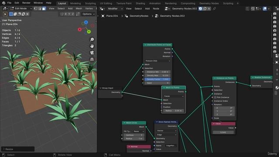Switch to the Sculpting workspace tab
This screenshot has width=279, height=157.
tap(90, 3)
